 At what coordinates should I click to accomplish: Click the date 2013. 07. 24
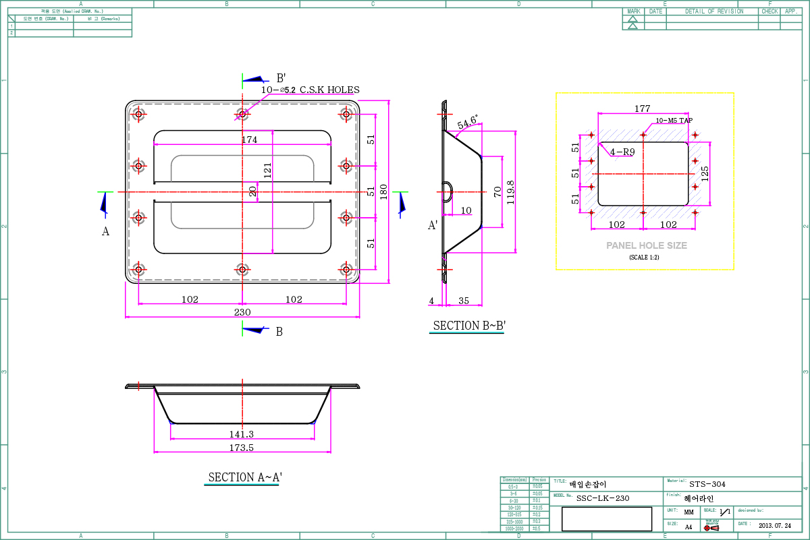(x=775, y=524)
